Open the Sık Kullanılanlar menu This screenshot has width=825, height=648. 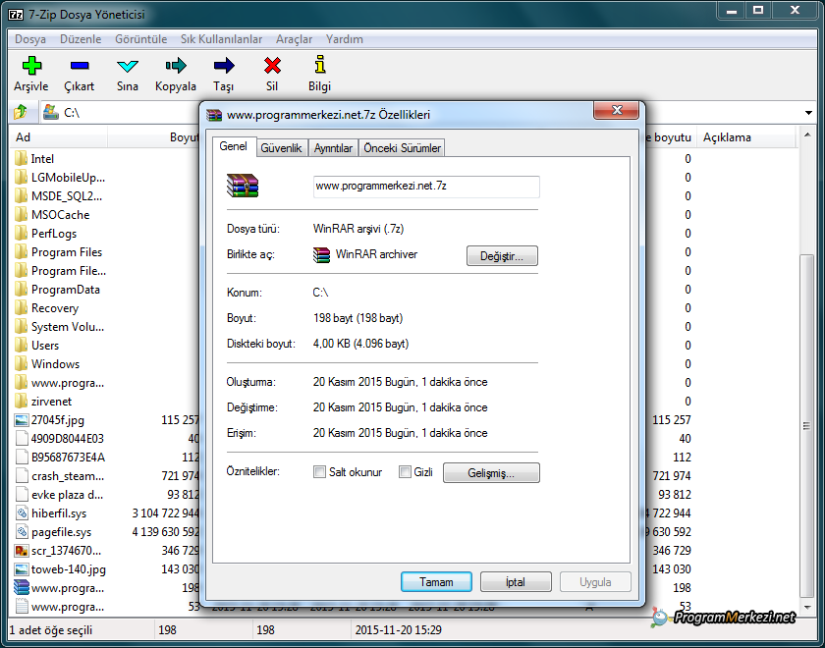[221, 39]
